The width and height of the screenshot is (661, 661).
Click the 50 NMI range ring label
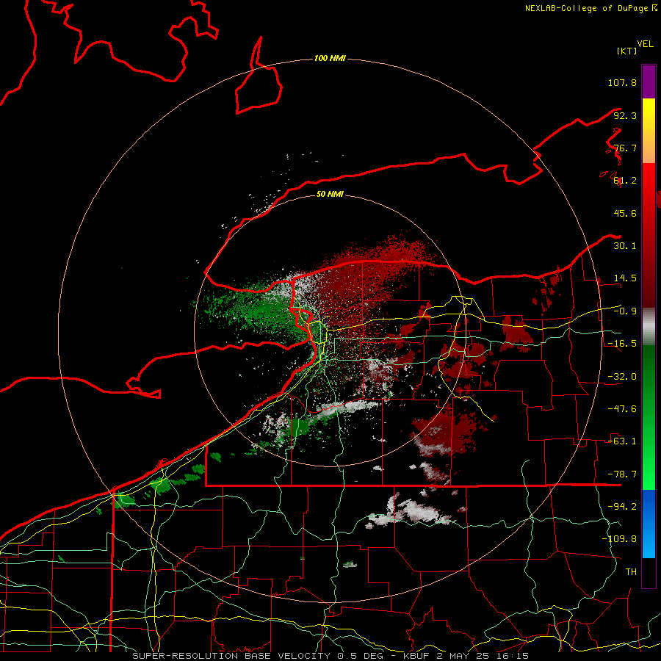[330, 194]
